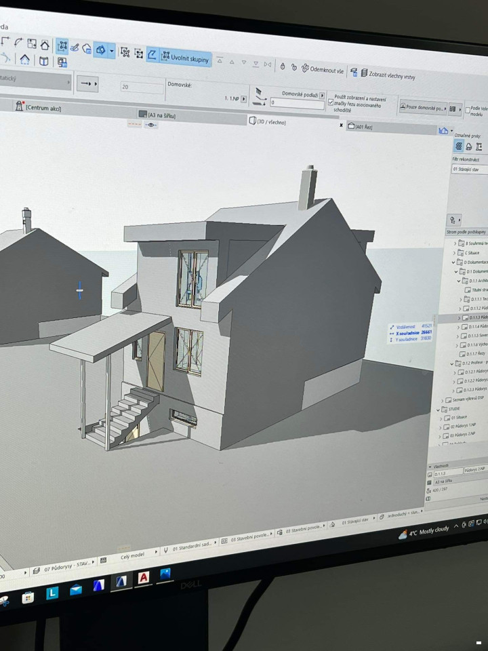The image size is (488, 651).
Task: Click the Uvolnit skupiny button
Action: point(185,58)
